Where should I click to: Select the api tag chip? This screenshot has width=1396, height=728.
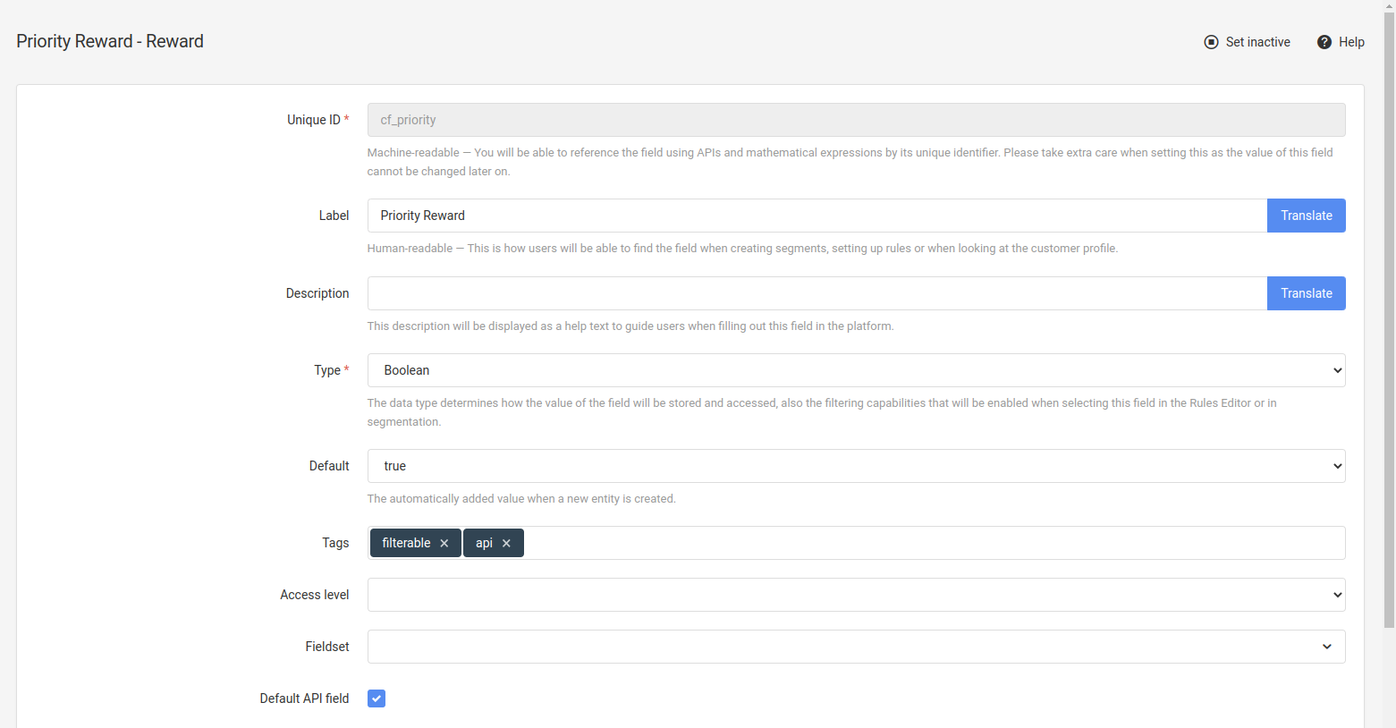point(484,543)
